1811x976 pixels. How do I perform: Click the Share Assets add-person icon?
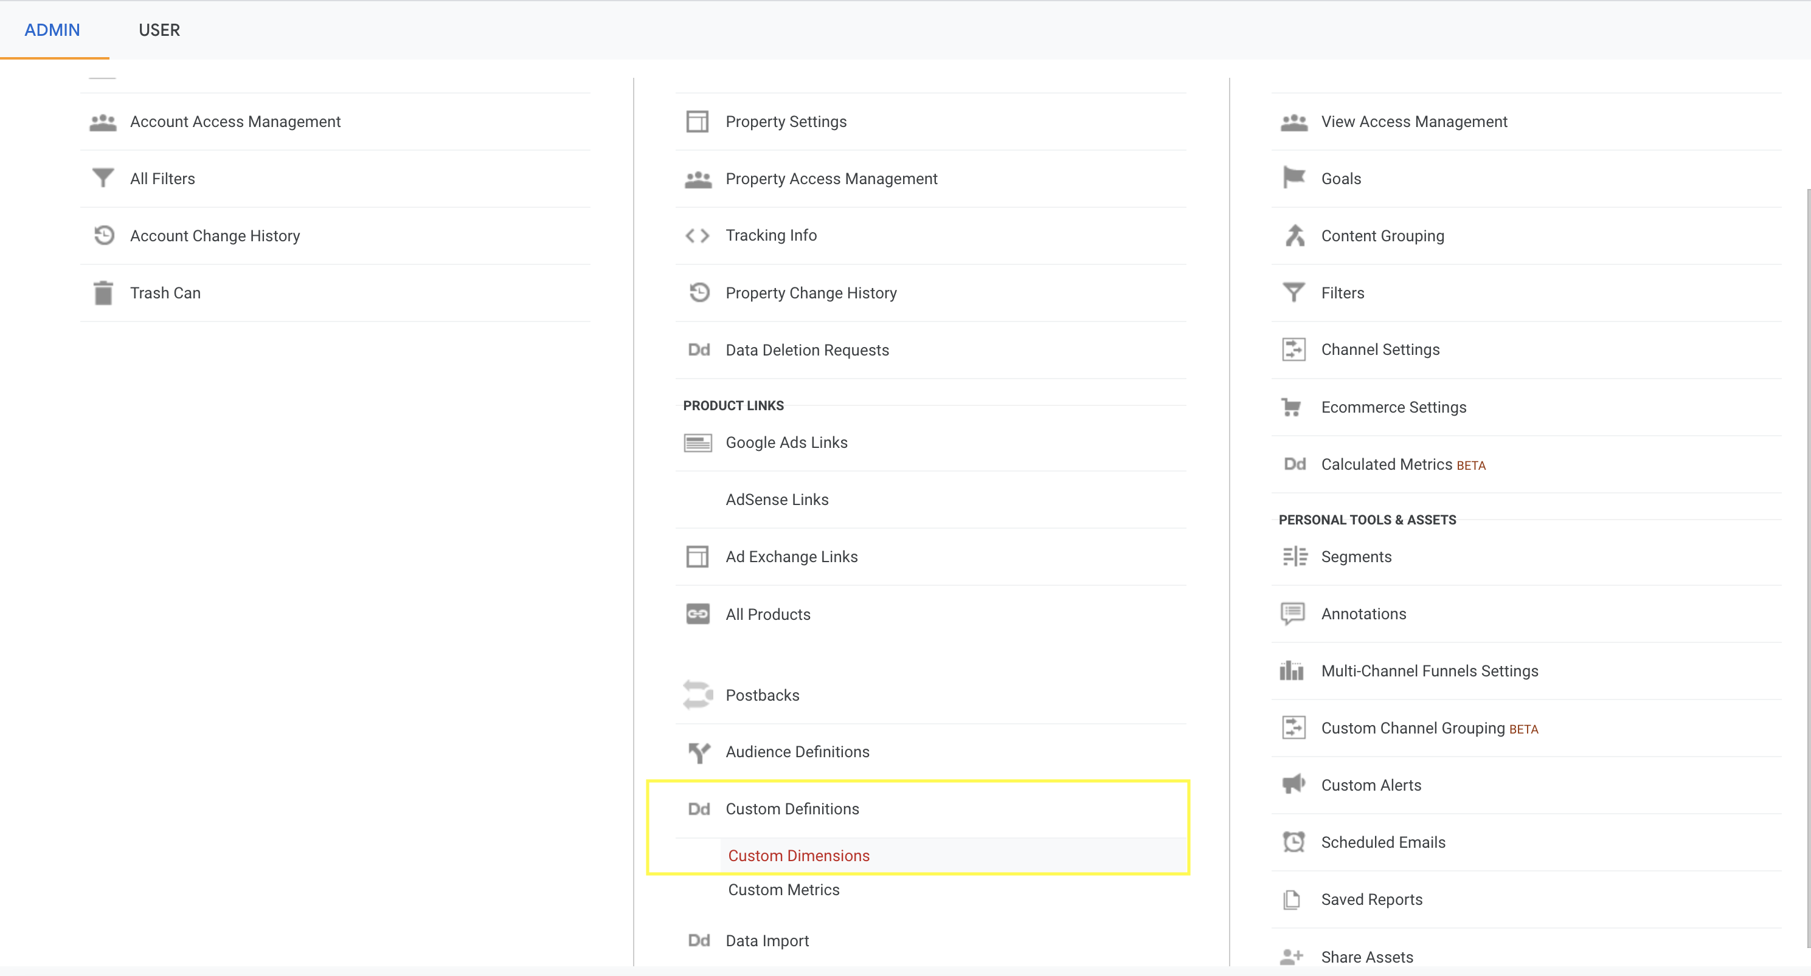pos(1291,957)
